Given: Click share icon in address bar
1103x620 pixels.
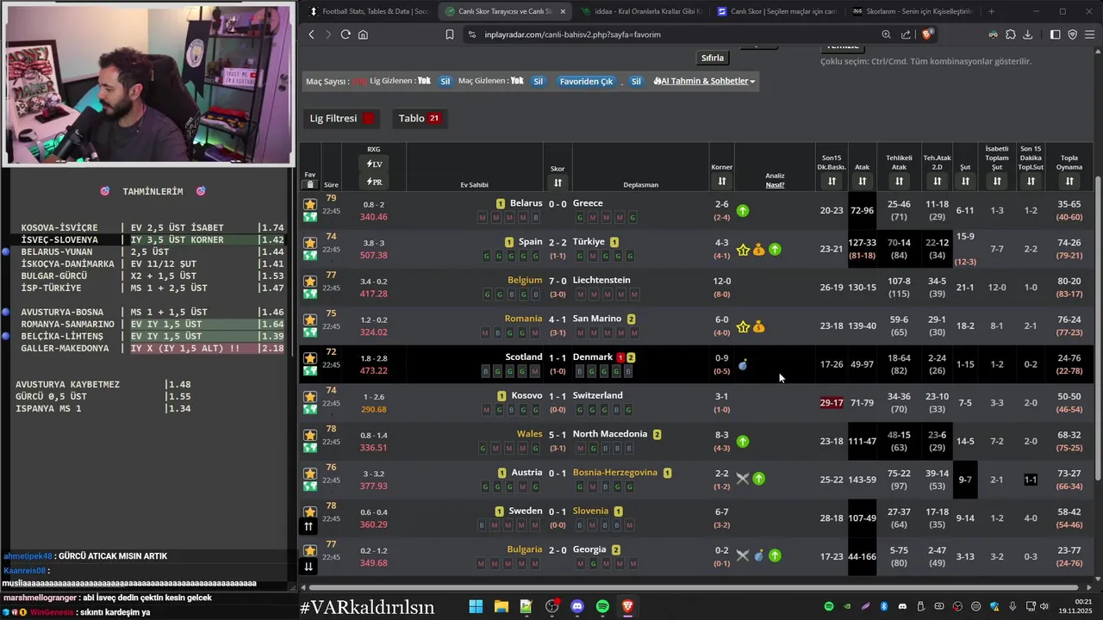Looking at the screenshot, I should [906, 34].
